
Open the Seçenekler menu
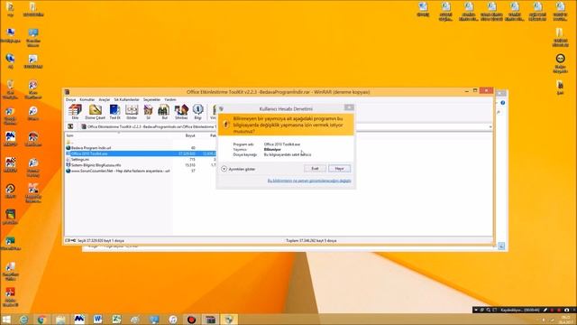(151, 99)
